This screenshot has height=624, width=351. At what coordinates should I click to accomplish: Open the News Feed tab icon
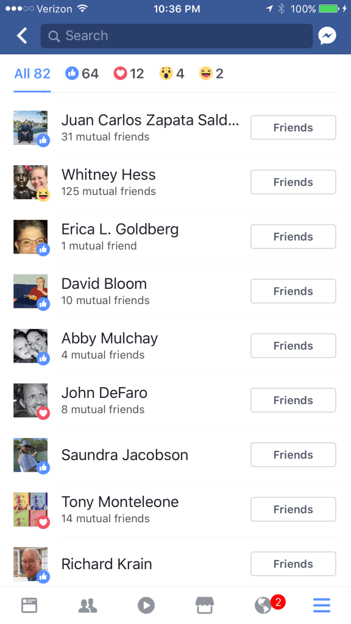click(x=29, y=605)
